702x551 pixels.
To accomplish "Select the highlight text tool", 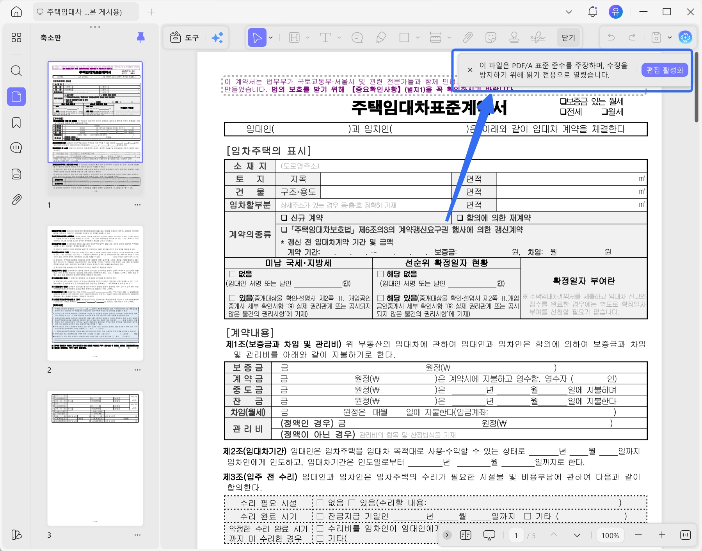I will (x=294, y=38).
